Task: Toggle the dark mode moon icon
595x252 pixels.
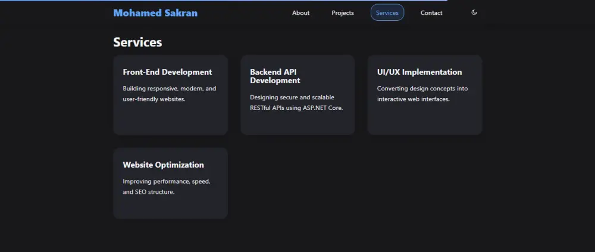Action: click(x=474, y=12)
